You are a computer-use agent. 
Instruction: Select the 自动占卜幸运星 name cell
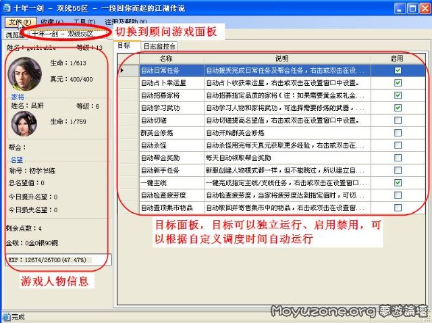coord(171,82)
